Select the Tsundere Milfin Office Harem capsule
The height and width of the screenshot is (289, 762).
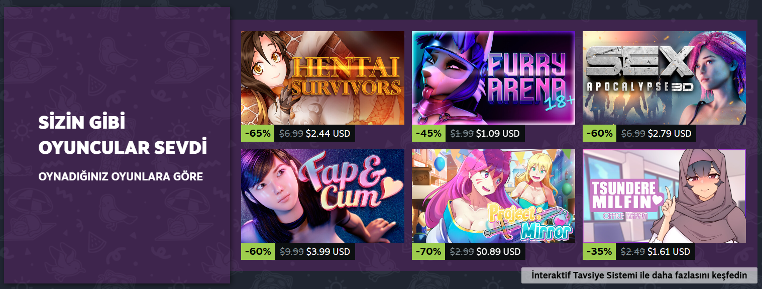(664, 196)
